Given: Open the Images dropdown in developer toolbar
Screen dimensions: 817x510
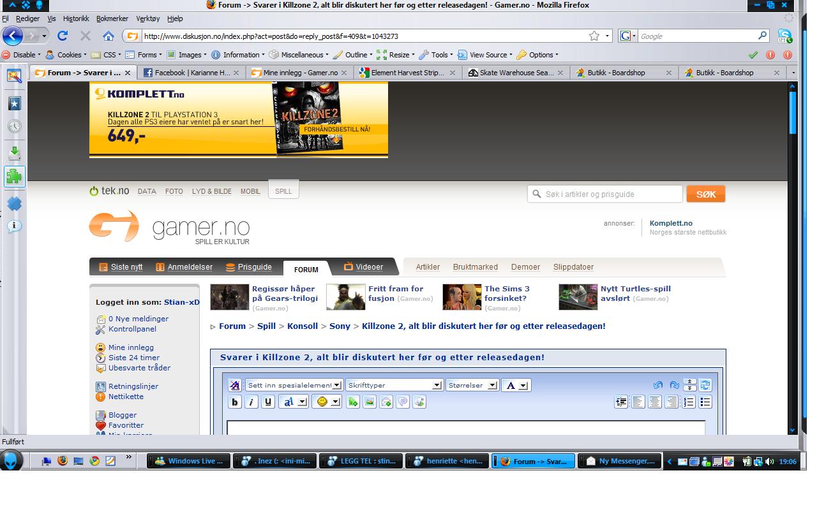Looking at the screenshot, I should point(186,55).
